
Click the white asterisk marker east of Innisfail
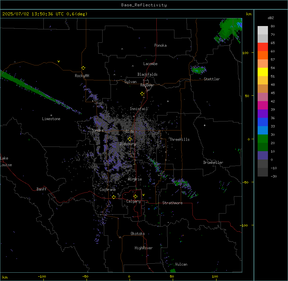168,101
